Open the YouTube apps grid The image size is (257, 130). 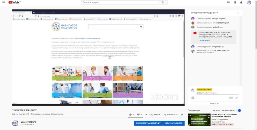click(235, 2)
